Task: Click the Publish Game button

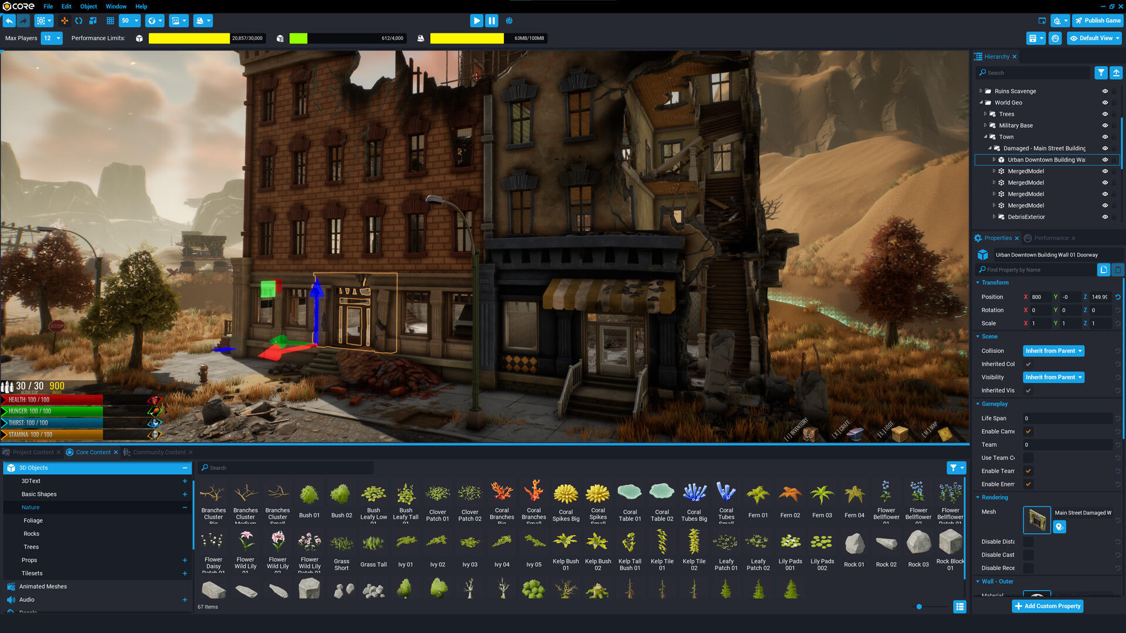Action: 1097,21
